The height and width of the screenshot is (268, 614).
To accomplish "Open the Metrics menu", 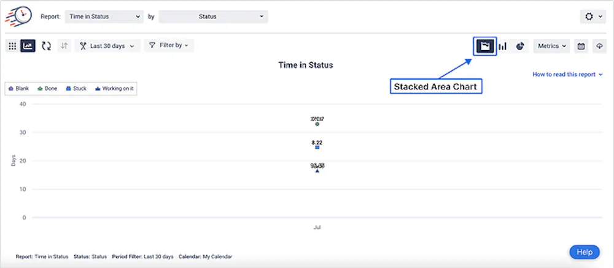I will coord(551,46).
